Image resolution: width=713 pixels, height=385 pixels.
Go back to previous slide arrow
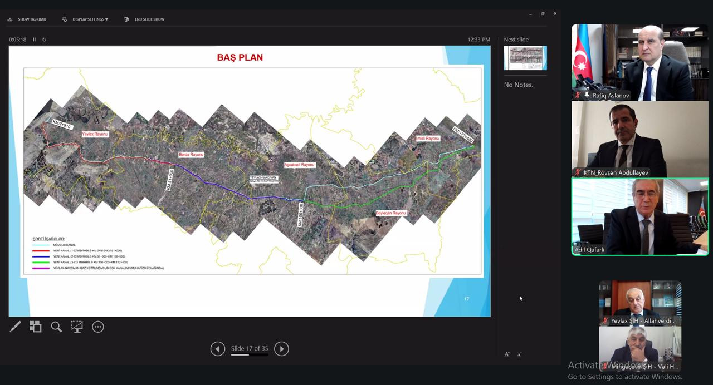[218, 349]
